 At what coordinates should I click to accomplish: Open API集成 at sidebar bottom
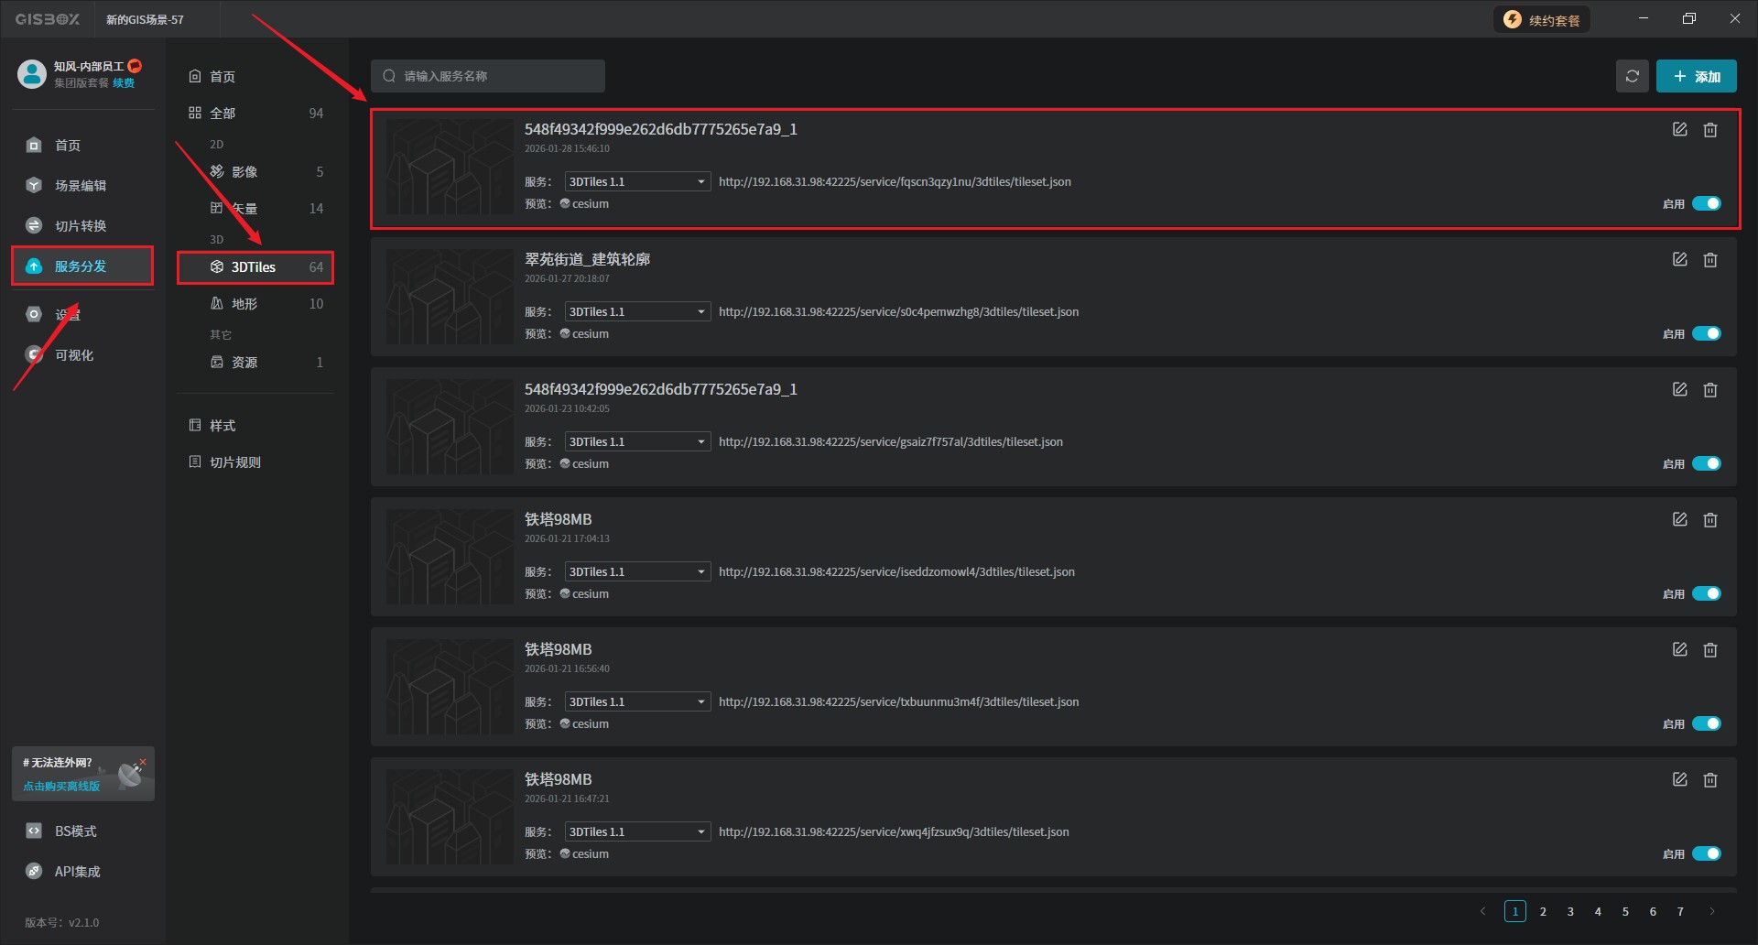(x=77, y=872)
